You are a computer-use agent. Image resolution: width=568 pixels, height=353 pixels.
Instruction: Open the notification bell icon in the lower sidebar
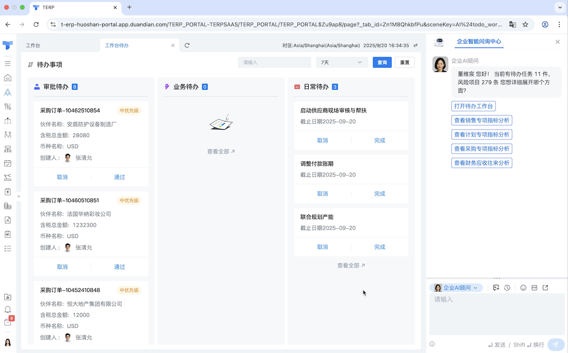(x=7, y=309)
